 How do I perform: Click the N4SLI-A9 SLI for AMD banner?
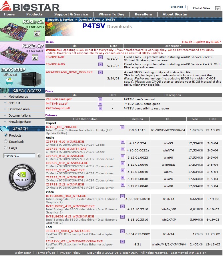tap(23, 29)
